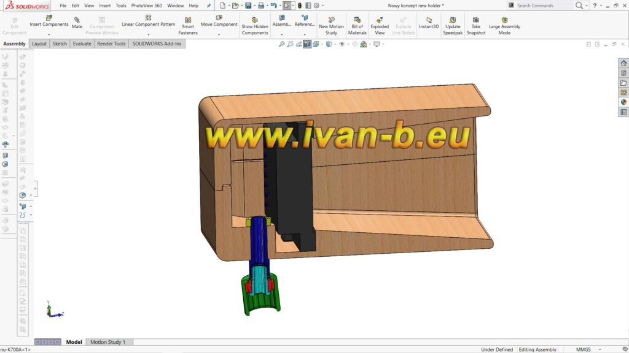
Task: Open Appearances color ball pane
Action: click(623, 102)
